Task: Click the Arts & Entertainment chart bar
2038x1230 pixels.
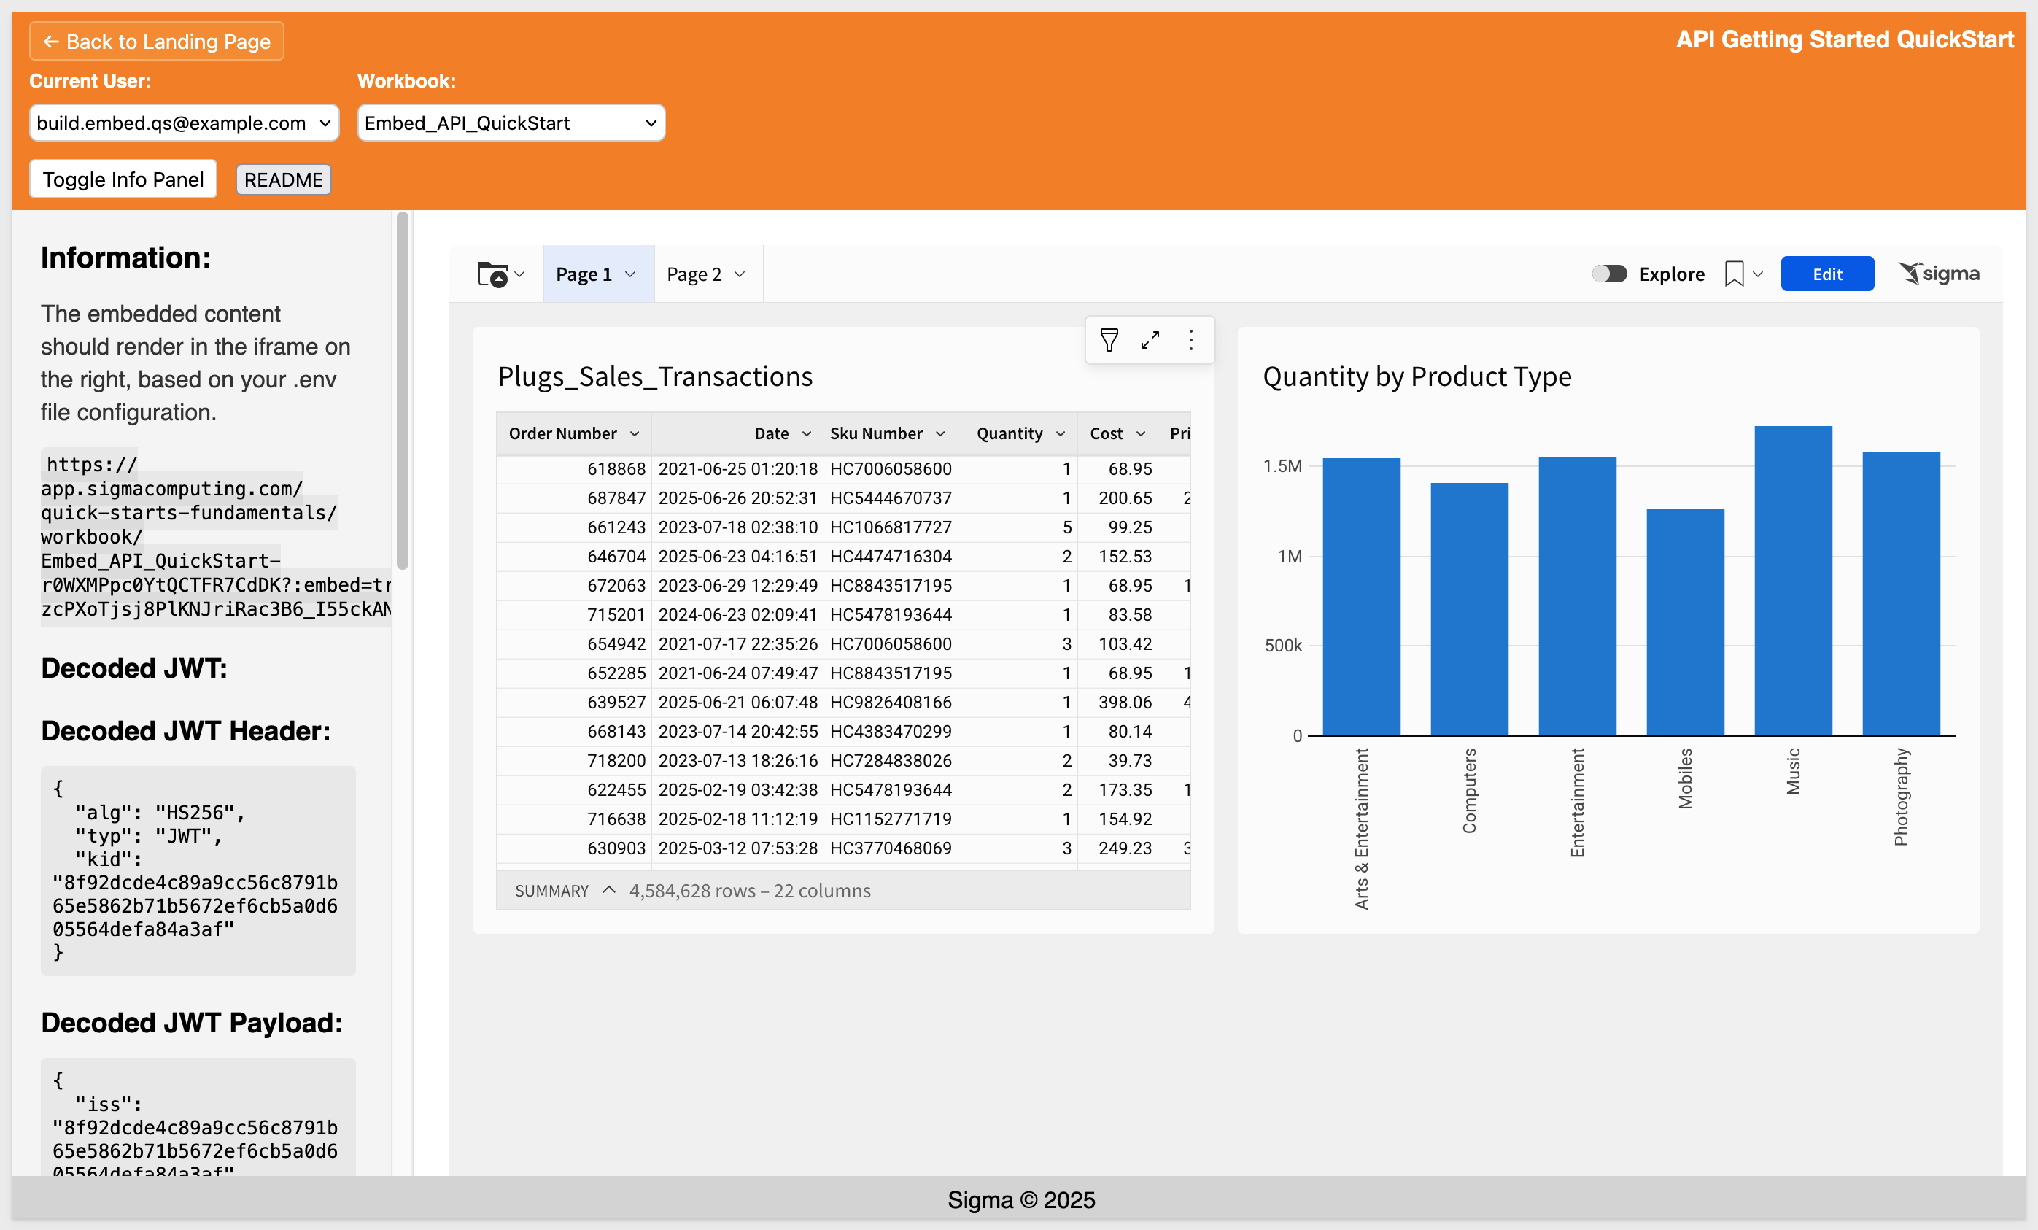Action: click(1361, 596)
